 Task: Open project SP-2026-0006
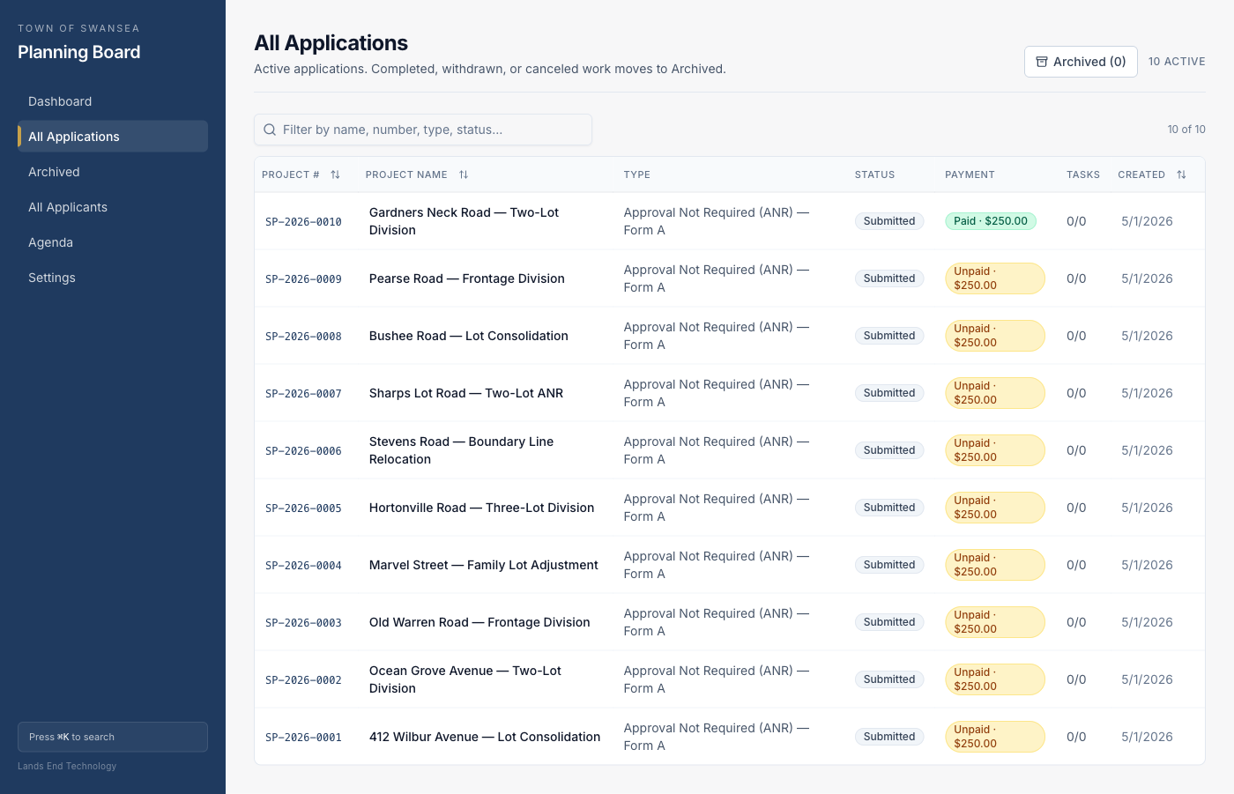pyautogui.click(x=303, y=451)
